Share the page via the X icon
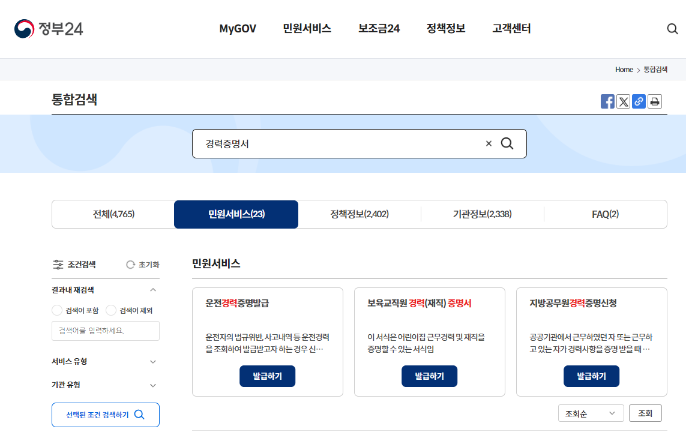686x438 pixels. pyautogui.click(x=623, y=101)
